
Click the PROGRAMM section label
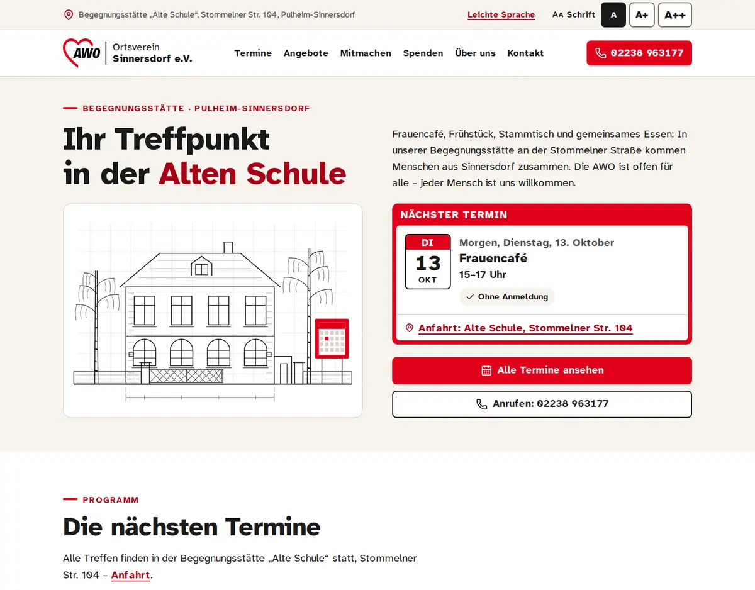(x=111, y=500)
